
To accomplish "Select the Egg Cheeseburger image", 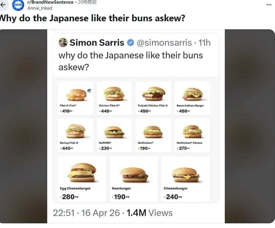I will coord(82,172).
